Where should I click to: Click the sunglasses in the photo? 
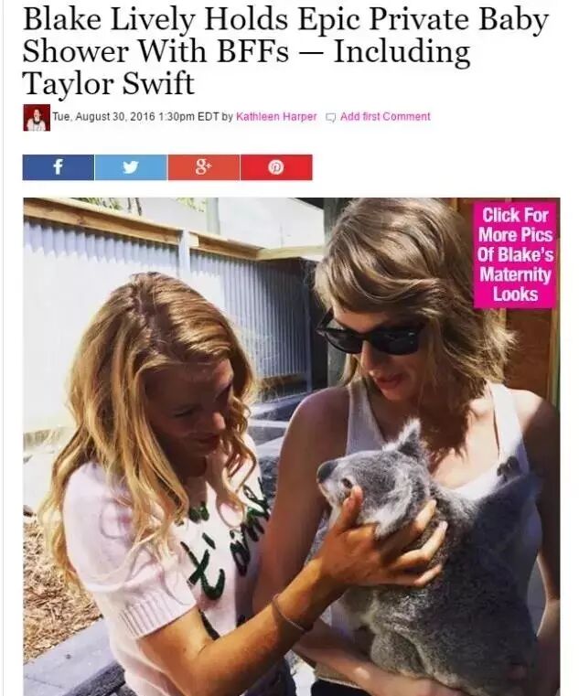click(x=368, y=333)
